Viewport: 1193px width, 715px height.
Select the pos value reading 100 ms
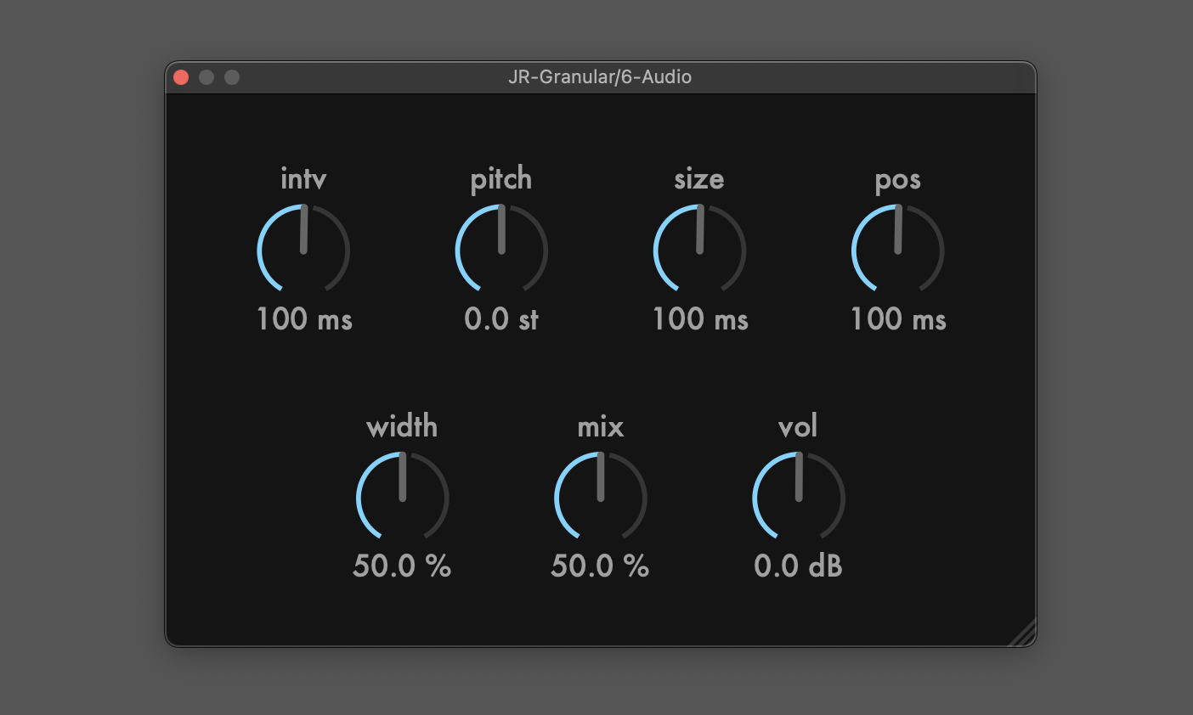click(898, 319)
